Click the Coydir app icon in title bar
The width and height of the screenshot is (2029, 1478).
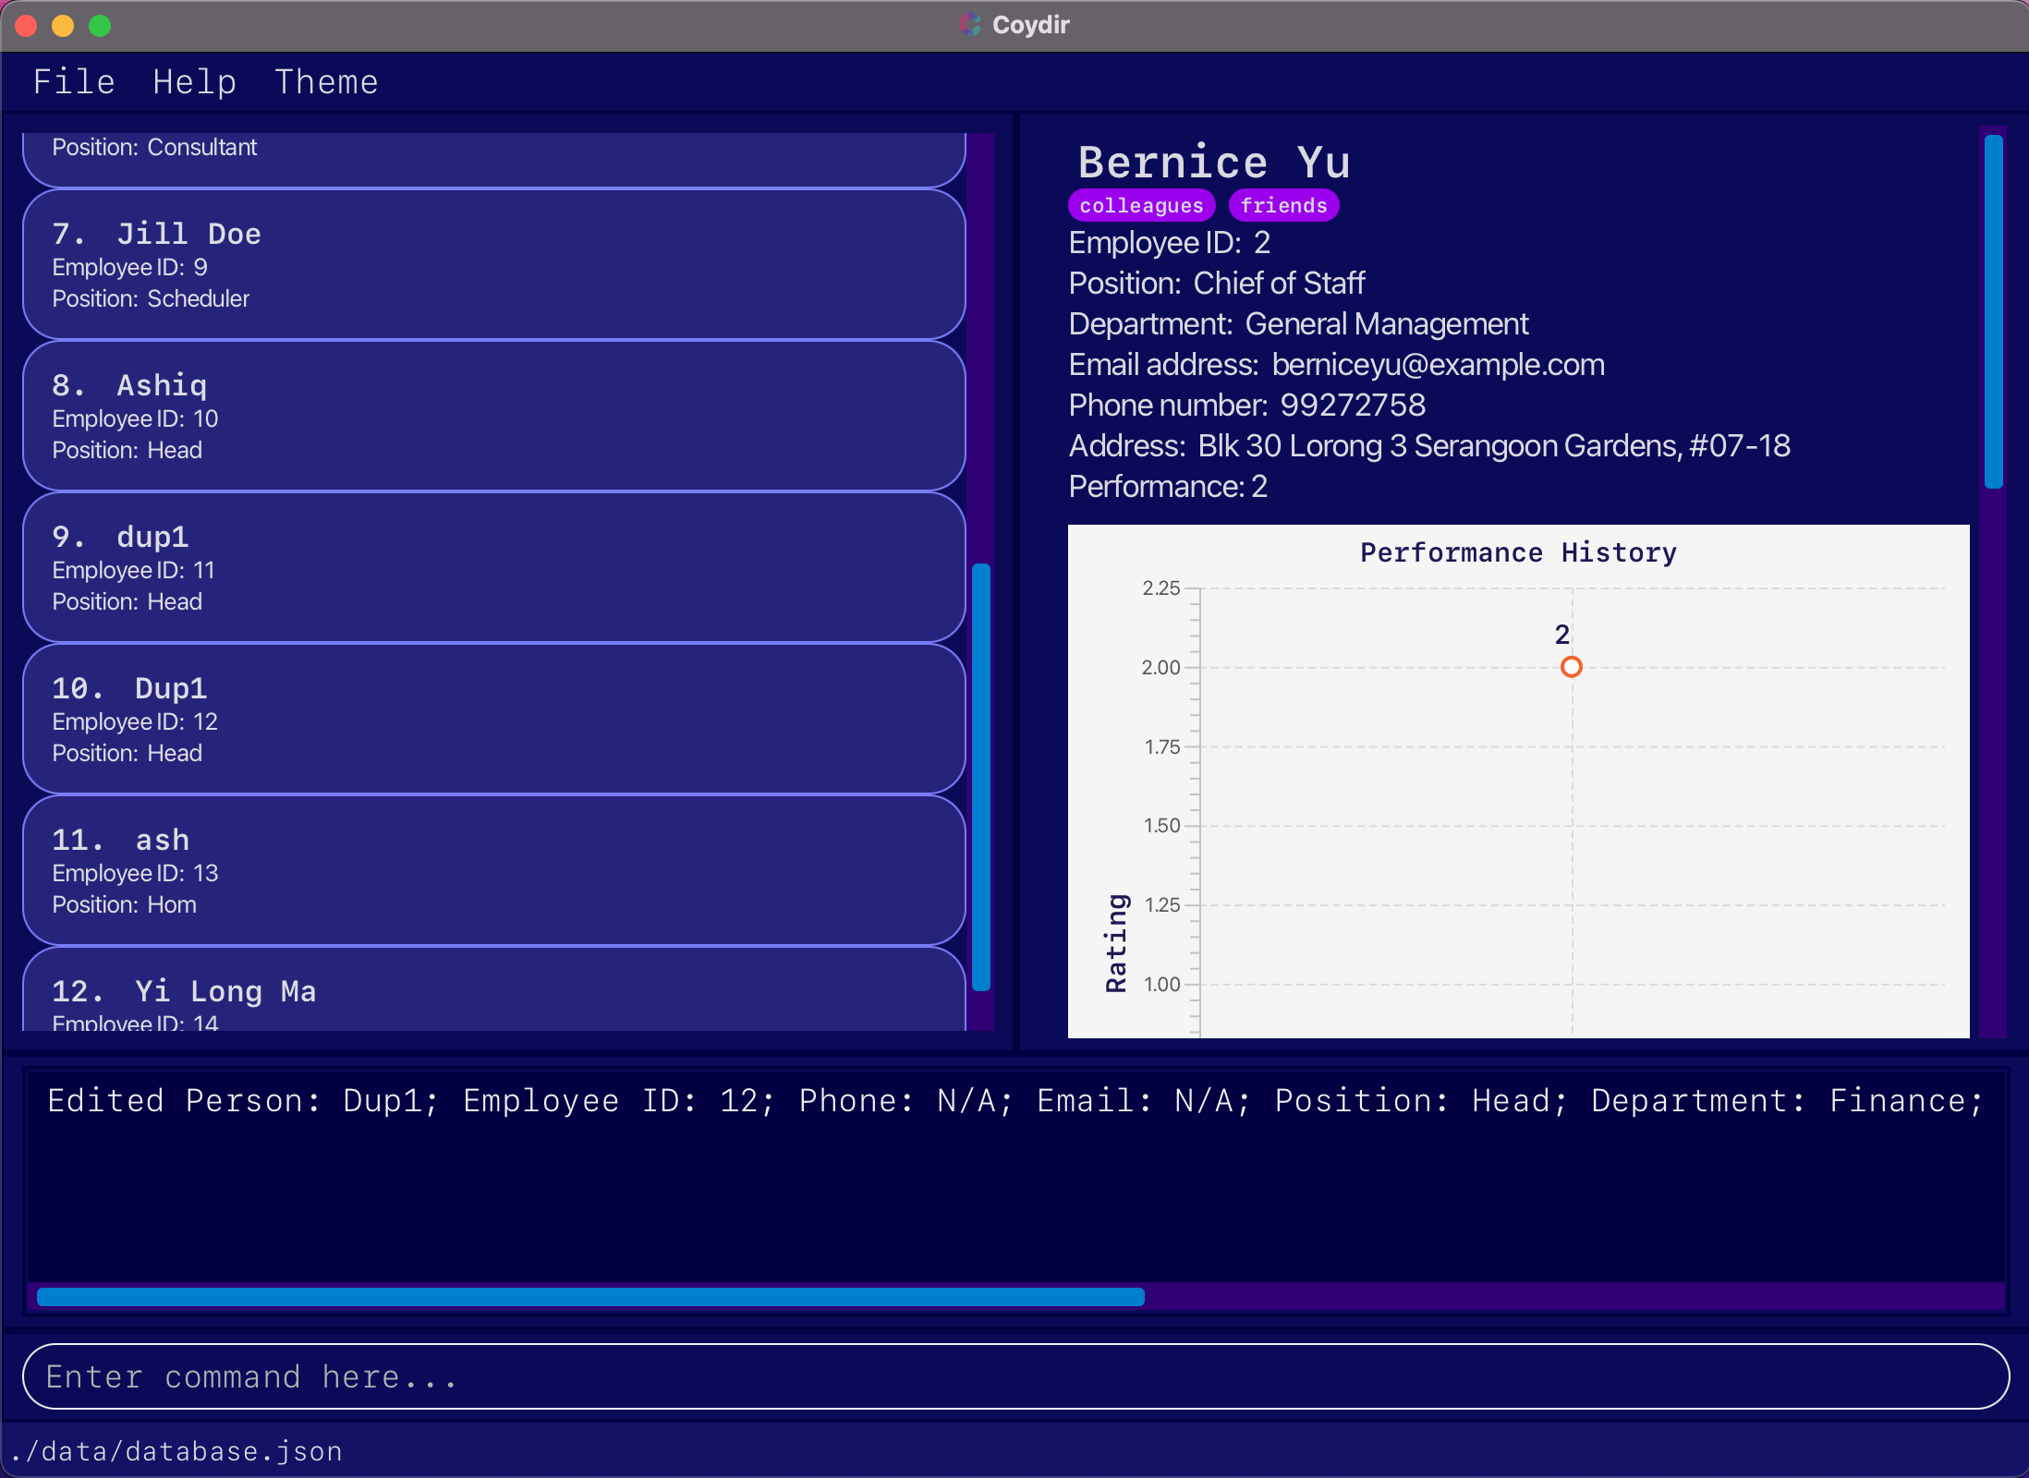[969, 25]
